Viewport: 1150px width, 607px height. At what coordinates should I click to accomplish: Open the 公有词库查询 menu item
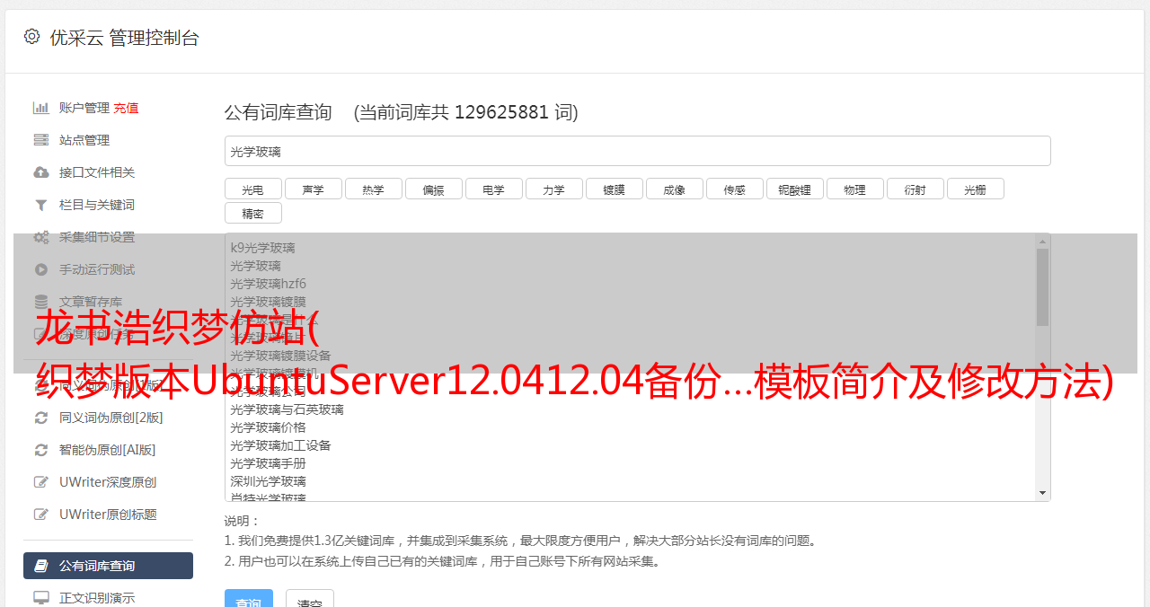pyautogui.click(x=108, y=566)
